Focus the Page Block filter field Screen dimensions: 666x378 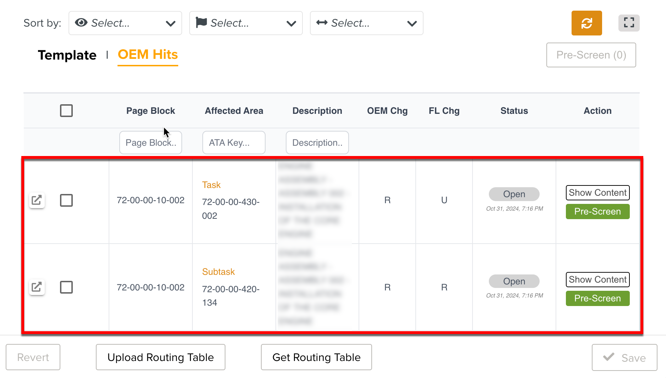[151, 143]
